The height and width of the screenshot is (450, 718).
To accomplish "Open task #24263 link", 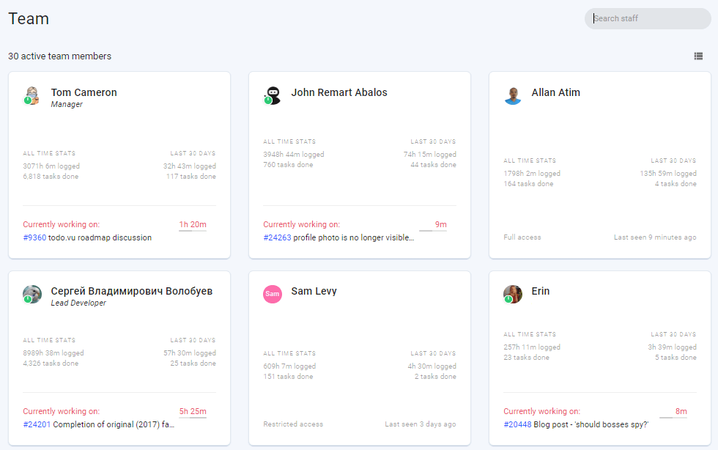I will point(277,237).
